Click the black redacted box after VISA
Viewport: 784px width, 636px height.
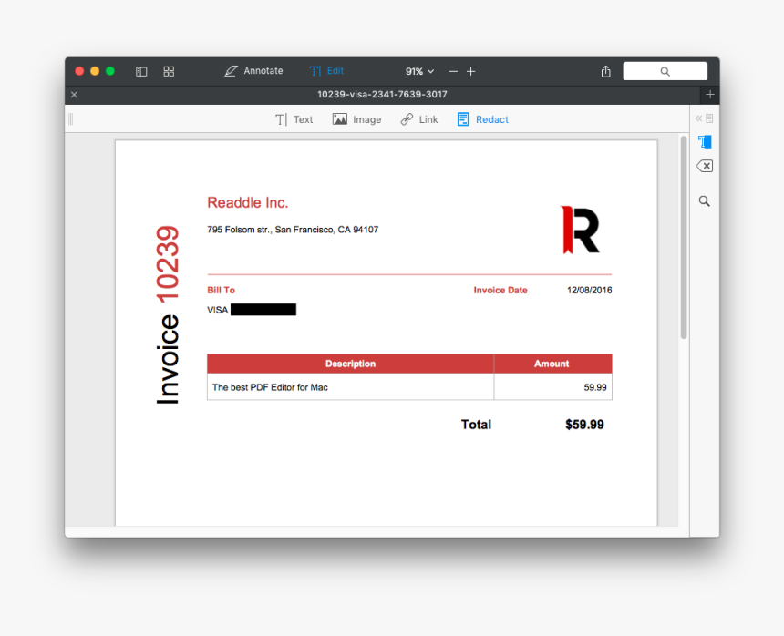263,310
